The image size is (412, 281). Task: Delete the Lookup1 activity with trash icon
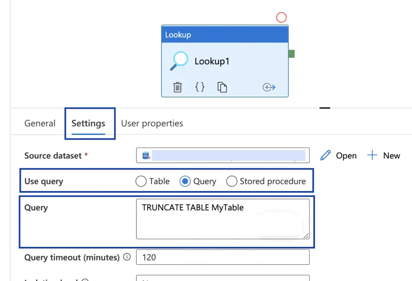tap(177, 87)
